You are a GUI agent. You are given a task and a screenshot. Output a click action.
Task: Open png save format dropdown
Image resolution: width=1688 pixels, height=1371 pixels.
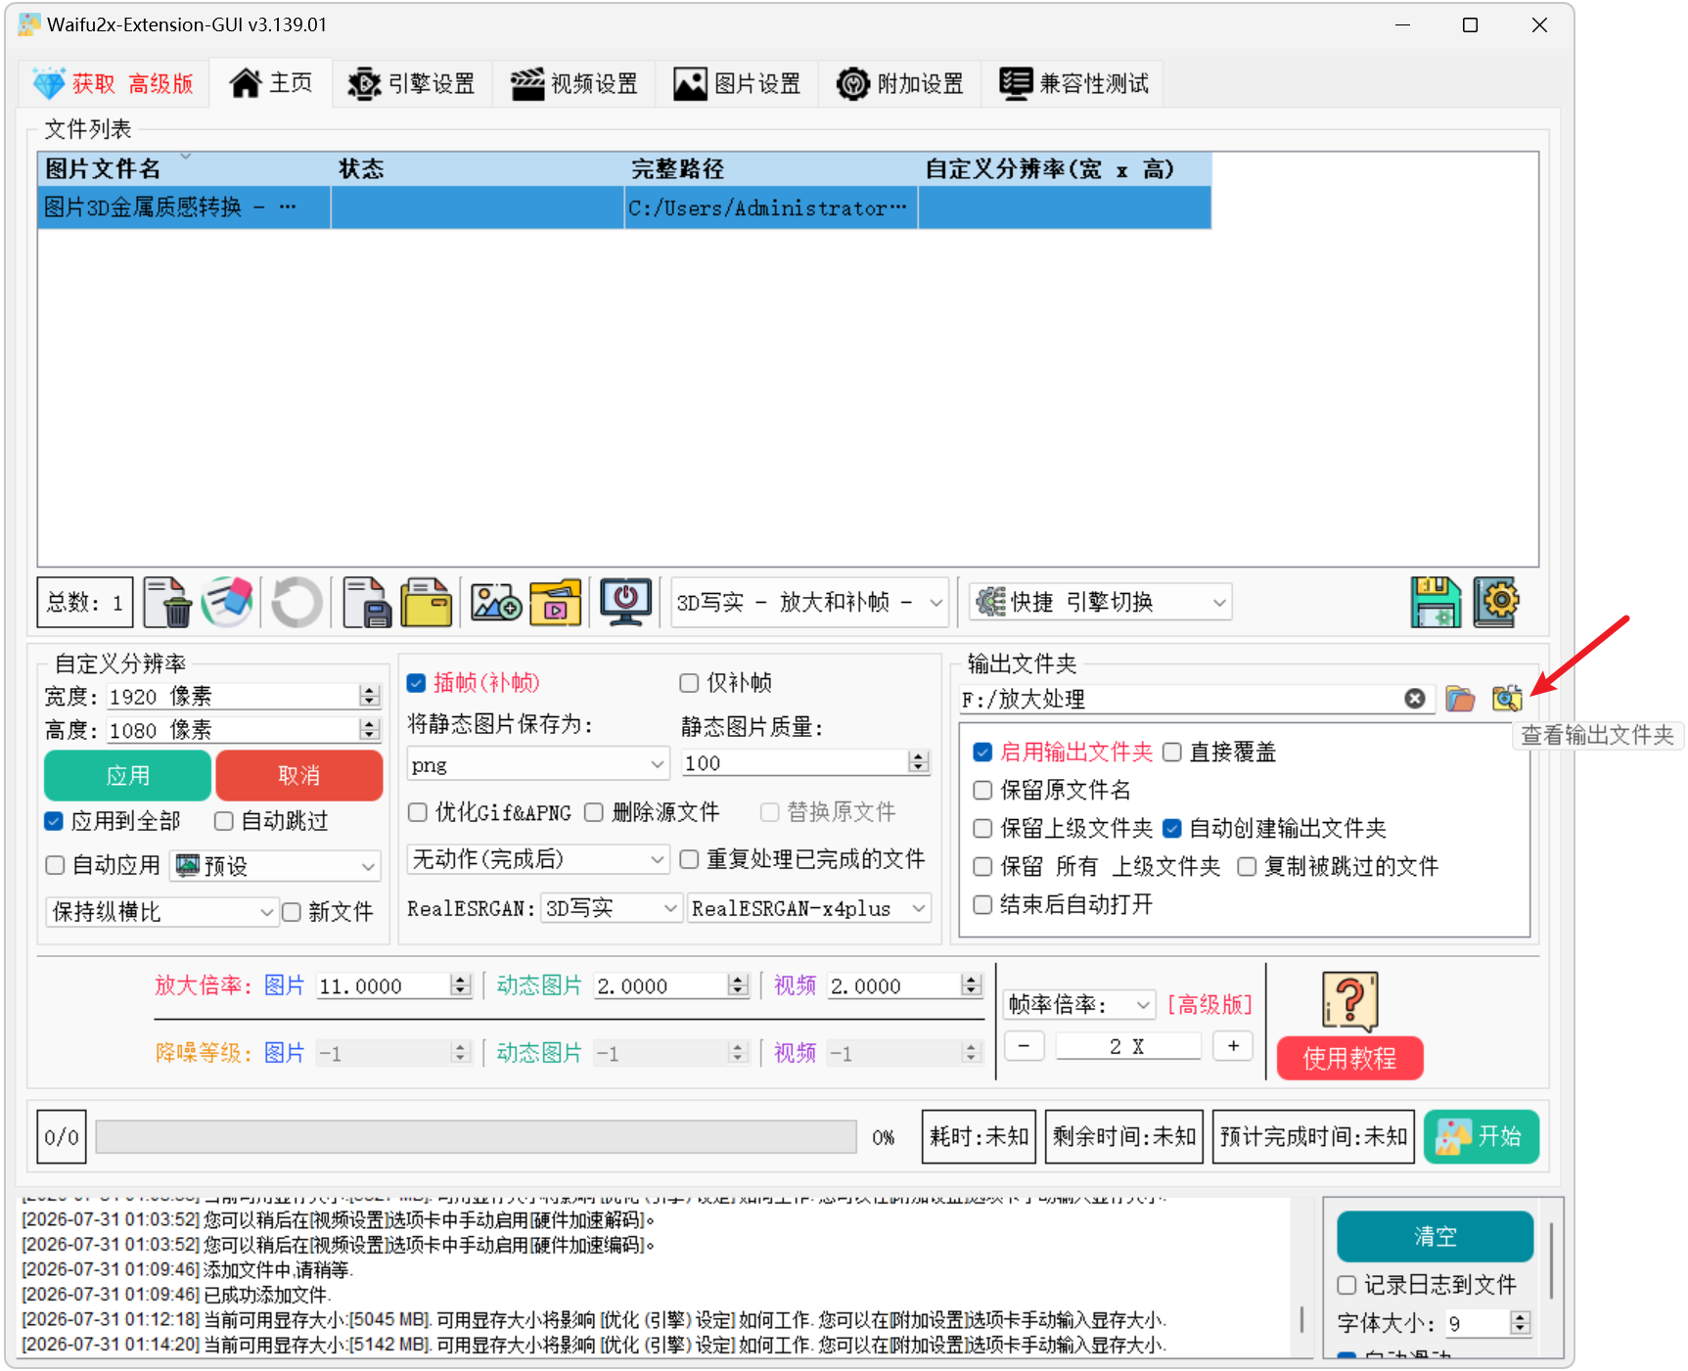tap(538, 764)
